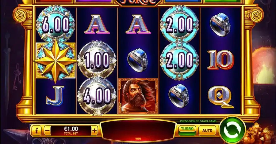Select the golden star symbol
This screenshot has height=144, width=276.
(x=56, y=61)
